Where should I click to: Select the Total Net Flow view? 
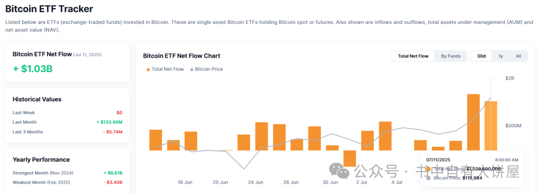(413, 56)
